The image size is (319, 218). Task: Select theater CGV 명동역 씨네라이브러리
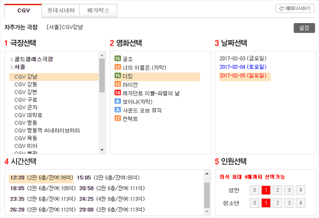[47, 131]
